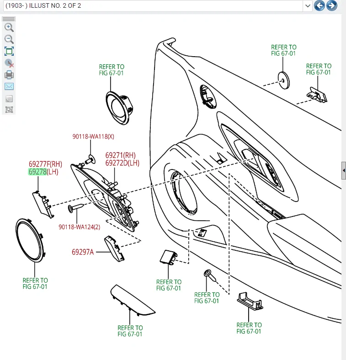This screenshot has width=346, height=360.
Task: Click the greyed-out image icon in toolbar
Action: (x=9, y=99)
